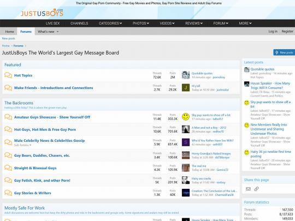The width and height of the screenshot is (295, 221).
Task: Click the S avatar in Male Celebrity row
Action: pos(186,142)
